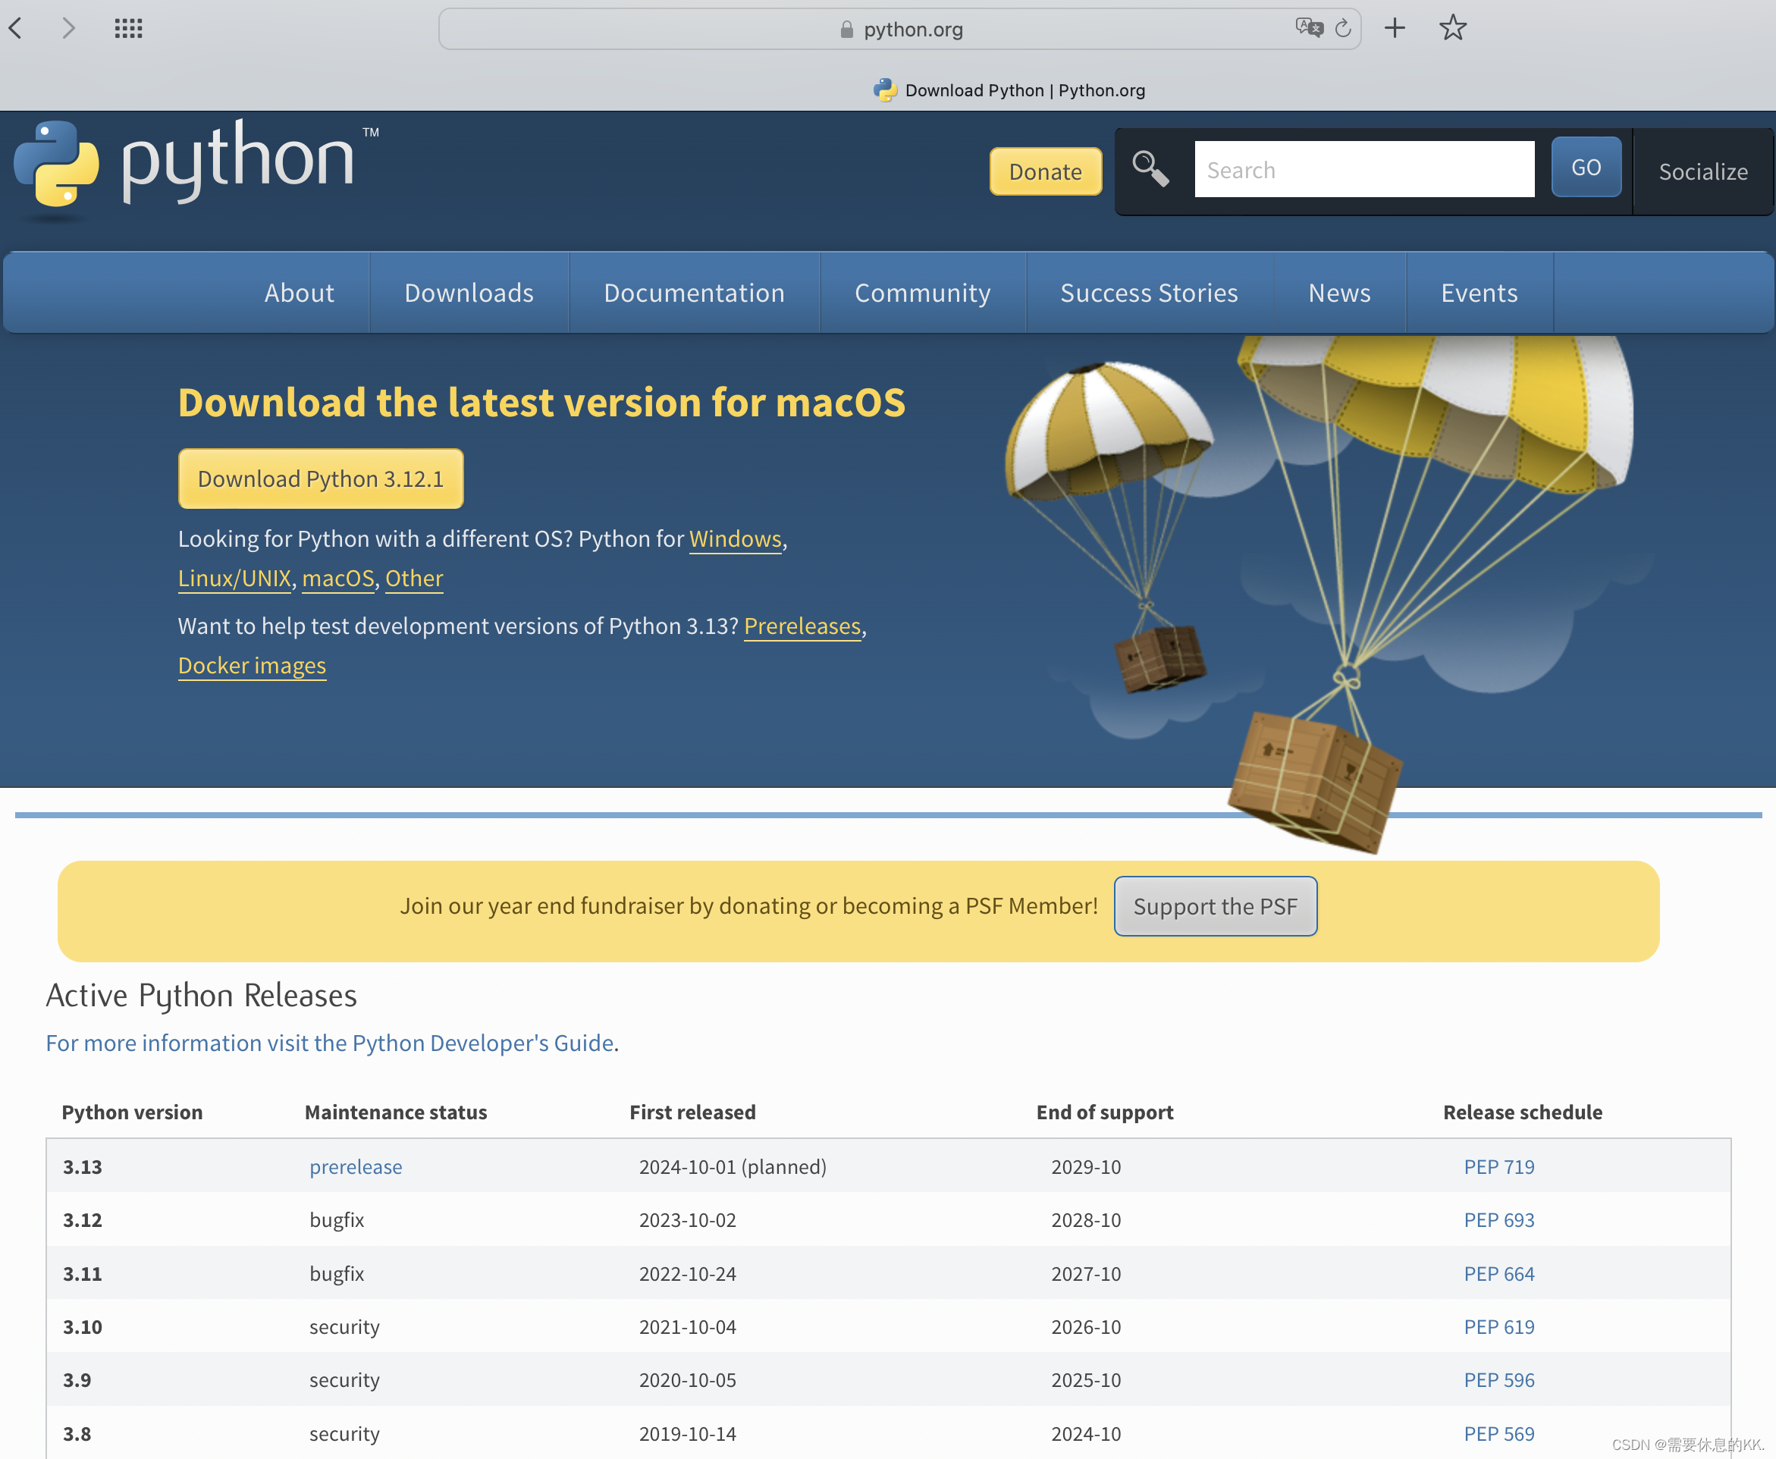Click the Maintenance status column header

coord(396,1112)
